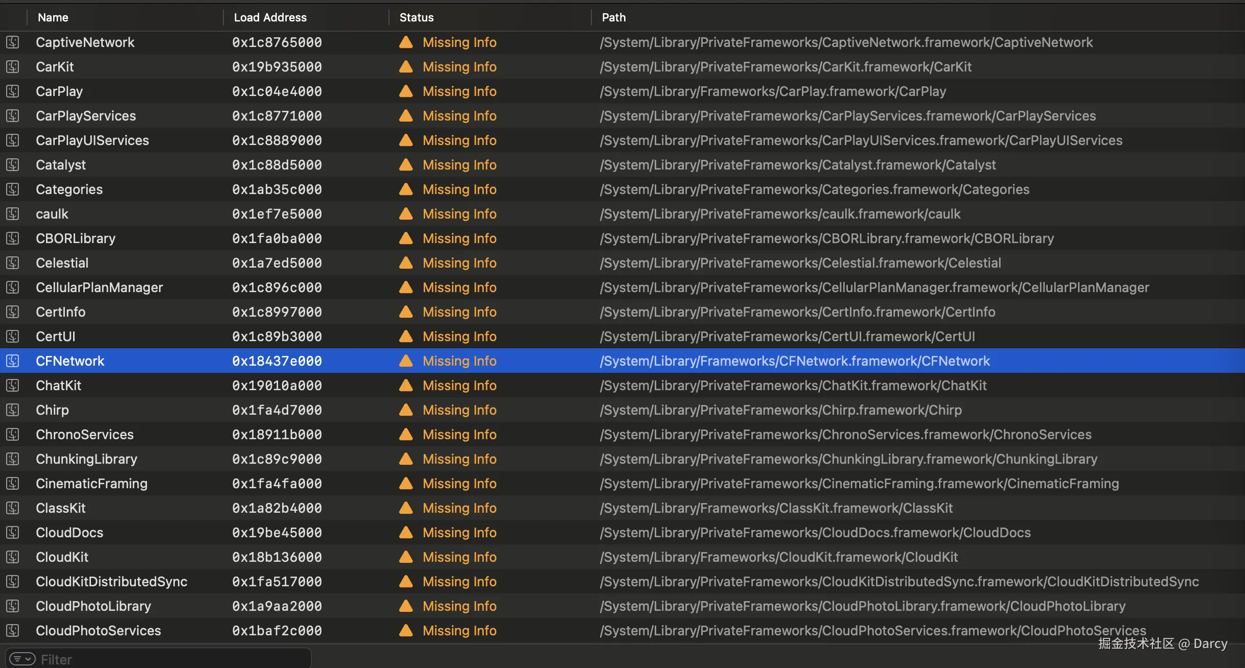Select the CFNetwork name cell
Viewport: 1245px width, 668px height.
(x=70, y=361)
